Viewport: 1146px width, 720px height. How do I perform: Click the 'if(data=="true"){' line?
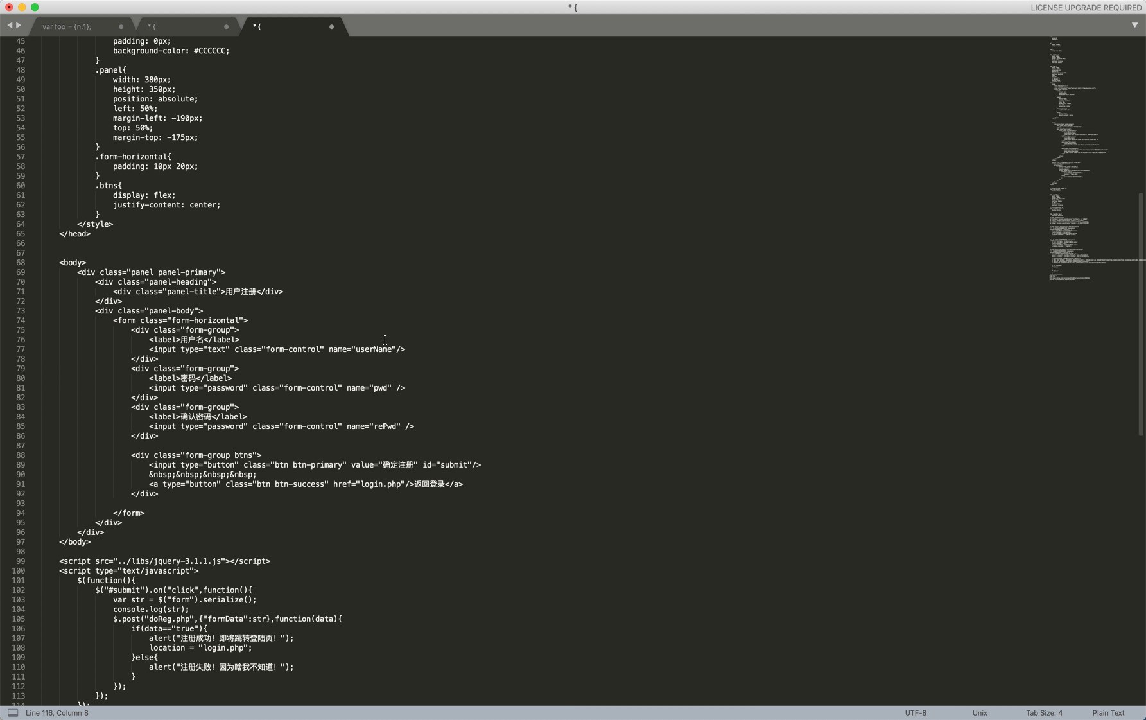169,629
